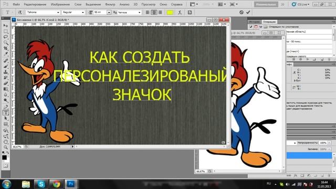Open the Справка menu
The image size is (336, 189).
pos(177,4)
